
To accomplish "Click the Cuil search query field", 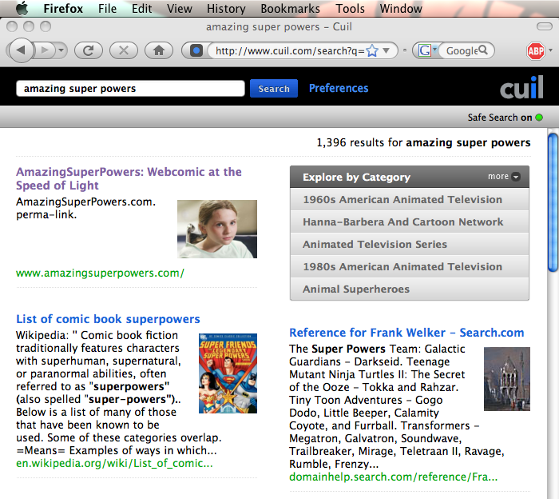I will (x=130, y=89).
